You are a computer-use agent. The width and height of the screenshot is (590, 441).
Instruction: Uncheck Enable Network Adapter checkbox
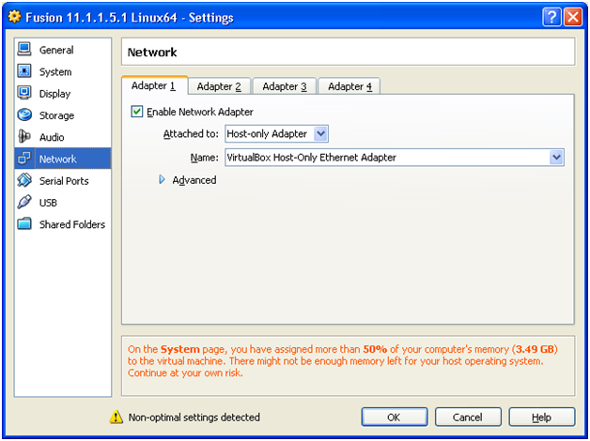point(136,112)
